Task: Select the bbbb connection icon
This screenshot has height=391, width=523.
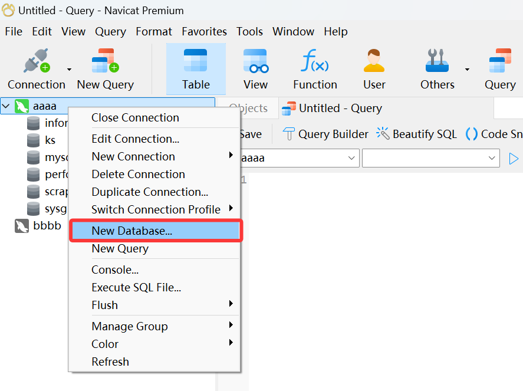Action: pyautogui.click(x=22, y=226)
